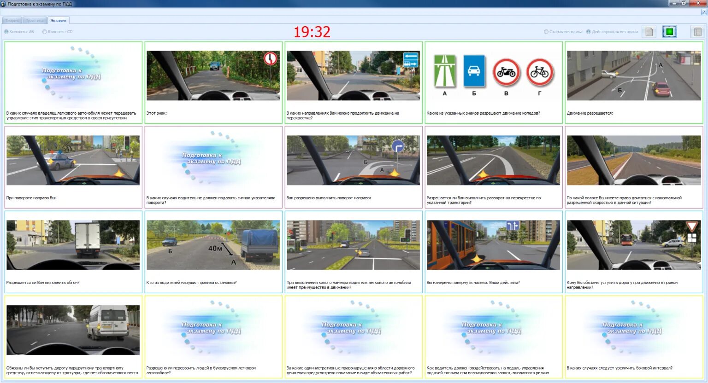Click the moped prohibition sign labeled В
The image size is (708, 383).
point(506,72)
